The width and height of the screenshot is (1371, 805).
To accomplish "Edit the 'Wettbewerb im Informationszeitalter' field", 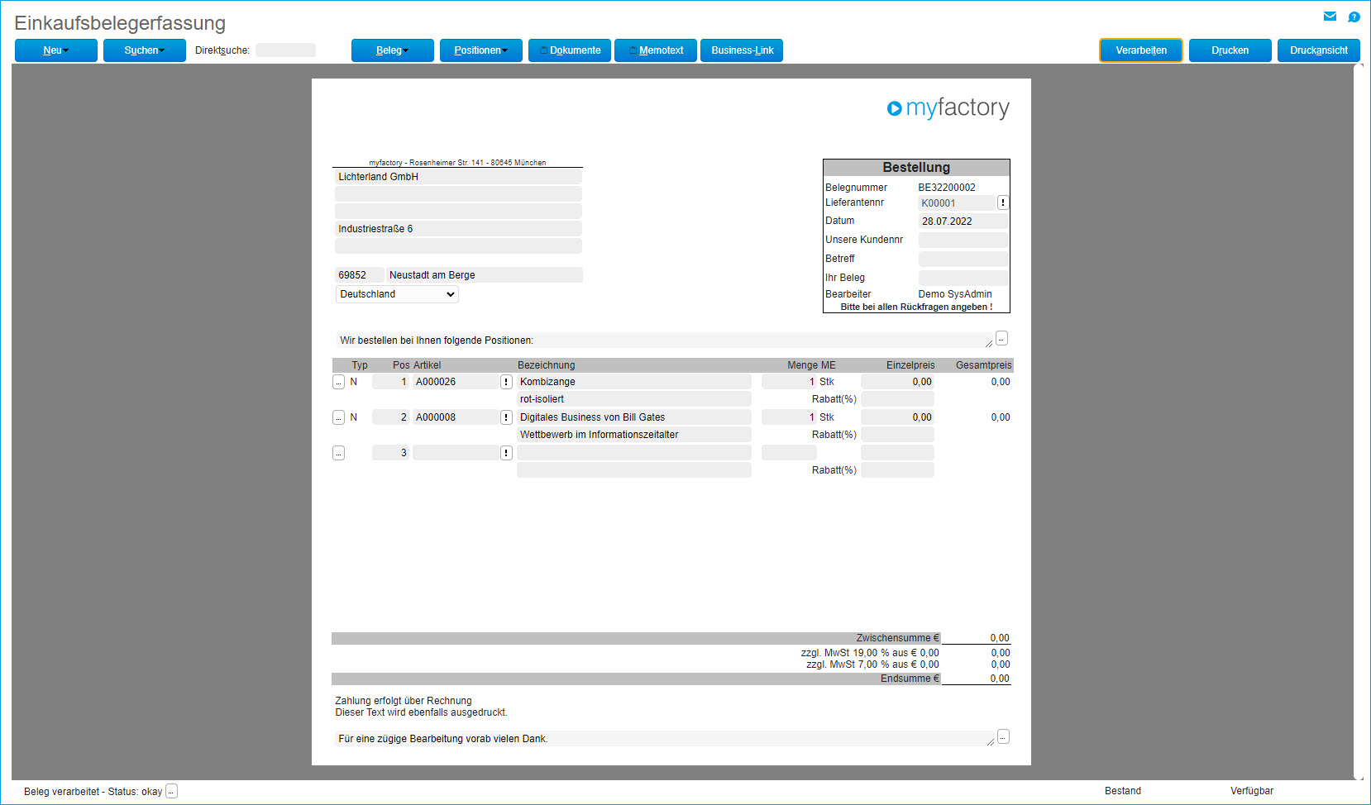I will click(634, 435).
